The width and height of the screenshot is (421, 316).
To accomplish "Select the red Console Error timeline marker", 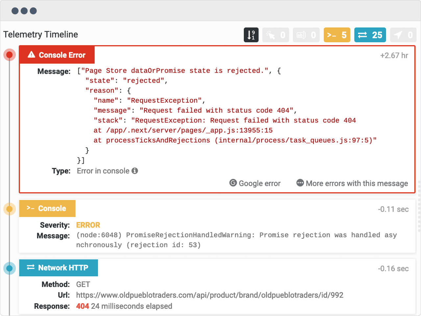I will [10, 55].
